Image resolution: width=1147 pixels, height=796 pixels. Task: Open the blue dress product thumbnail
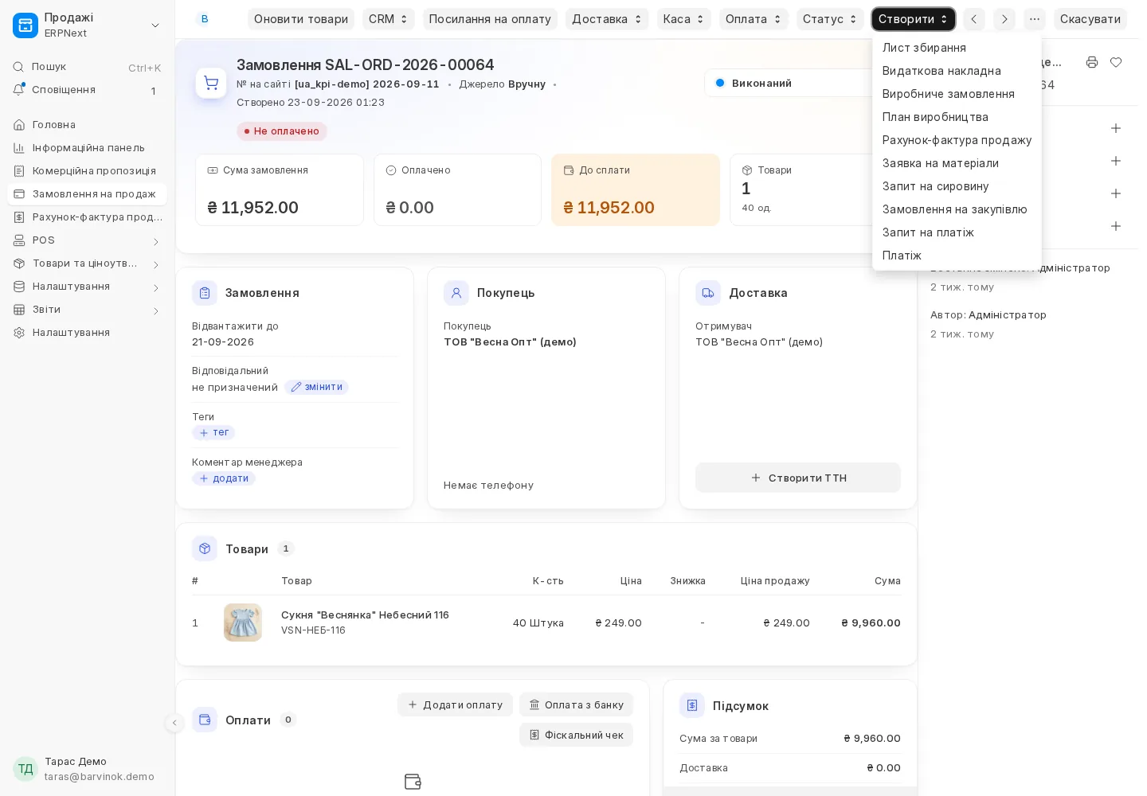(243, 622)
